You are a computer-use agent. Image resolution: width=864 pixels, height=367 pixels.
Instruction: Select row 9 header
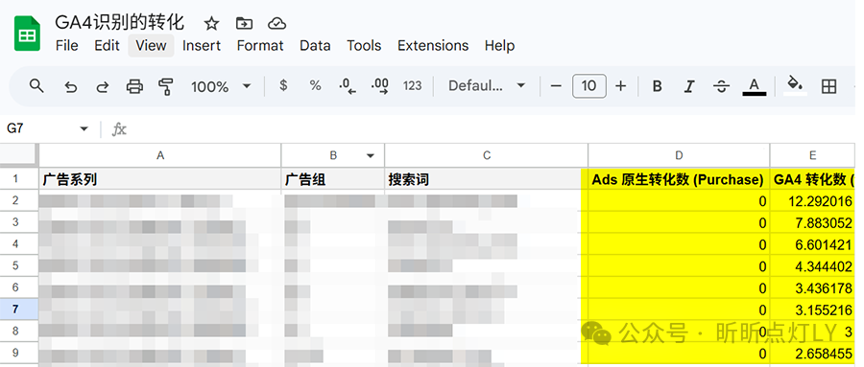[15, 353]
